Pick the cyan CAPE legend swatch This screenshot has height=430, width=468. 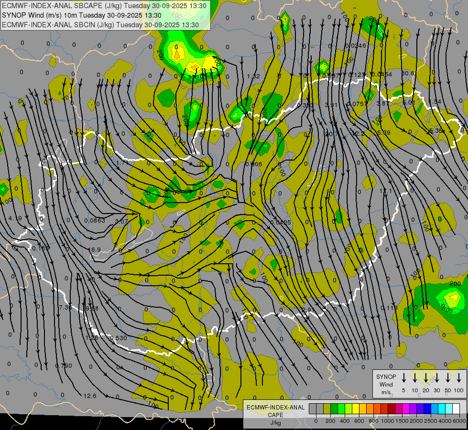pyautogui.click(x=441, y=408)
